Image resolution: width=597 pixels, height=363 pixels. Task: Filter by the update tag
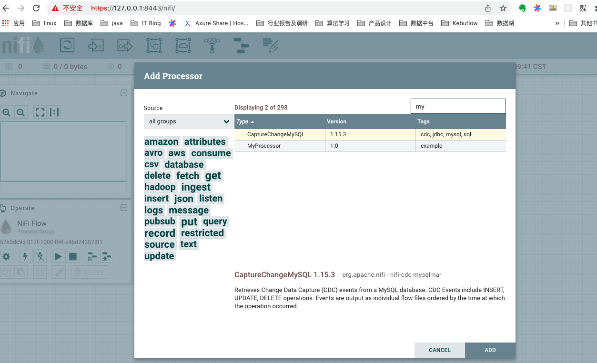click(x=159, y=256)
